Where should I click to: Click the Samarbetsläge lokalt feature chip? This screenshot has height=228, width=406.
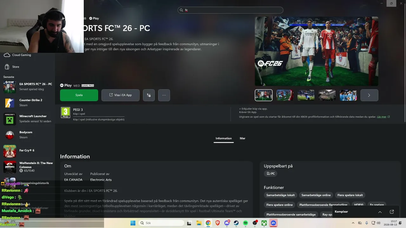280,195
